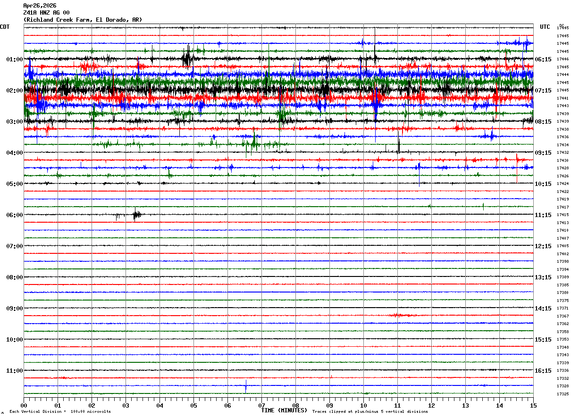Click the Traces clipped footnote text
Viewport: 571px width, 418px height.
pyautogui.click(x=370, y=411)
